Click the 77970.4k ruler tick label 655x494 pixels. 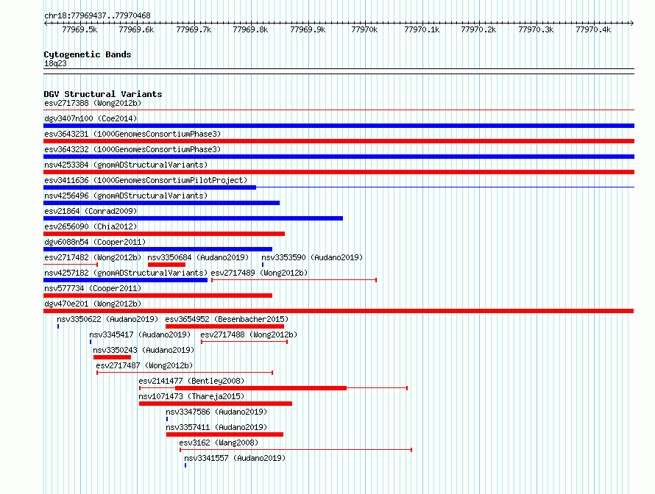[x=593, y=29]
